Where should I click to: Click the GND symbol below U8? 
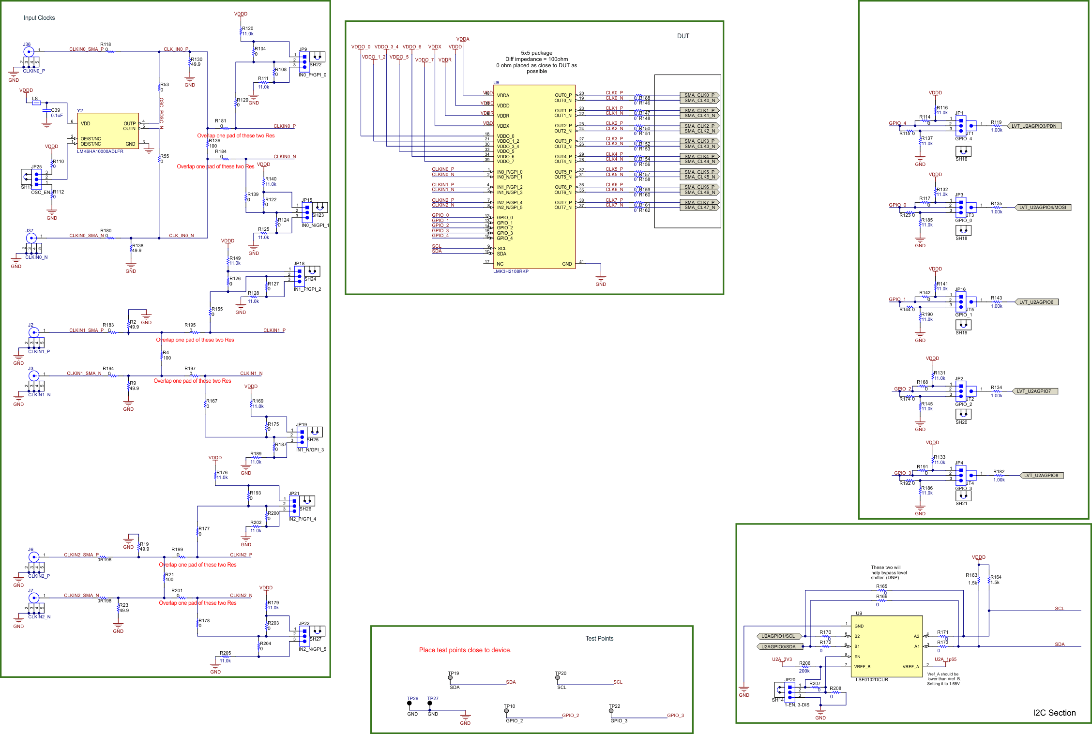point(601,278)
